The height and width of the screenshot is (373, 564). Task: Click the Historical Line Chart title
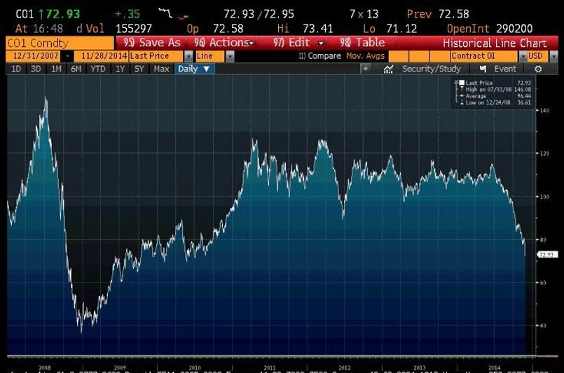495,43
